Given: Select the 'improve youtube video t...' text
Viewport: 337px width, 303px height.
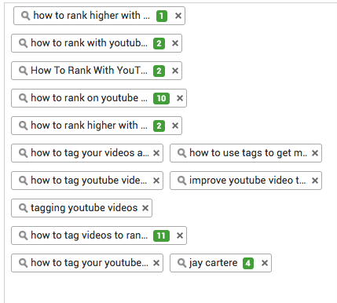Looking at the screenshot, I should (247, 181).
